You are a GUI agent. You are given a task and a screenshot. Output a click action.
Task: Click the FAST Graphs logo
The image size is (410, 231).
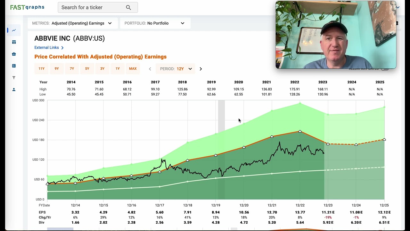(27, 7)
